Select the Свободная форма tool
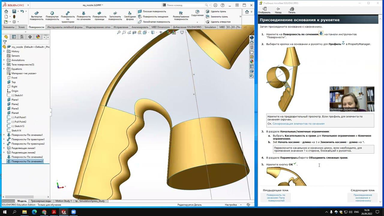The image size is (384, 216). [130, 16]
